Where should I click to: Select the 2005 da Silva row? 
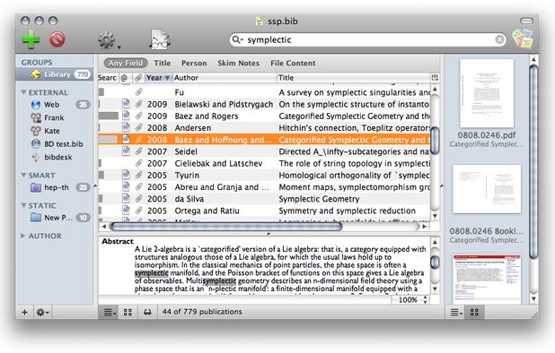(264, 199)
